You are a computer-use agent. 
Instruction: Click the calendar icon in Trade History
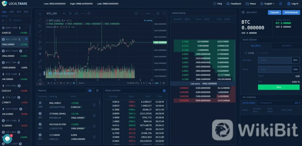(x=164, y=90)
